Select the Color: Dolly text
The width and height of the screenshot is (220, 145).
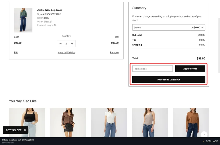point(43,18)
